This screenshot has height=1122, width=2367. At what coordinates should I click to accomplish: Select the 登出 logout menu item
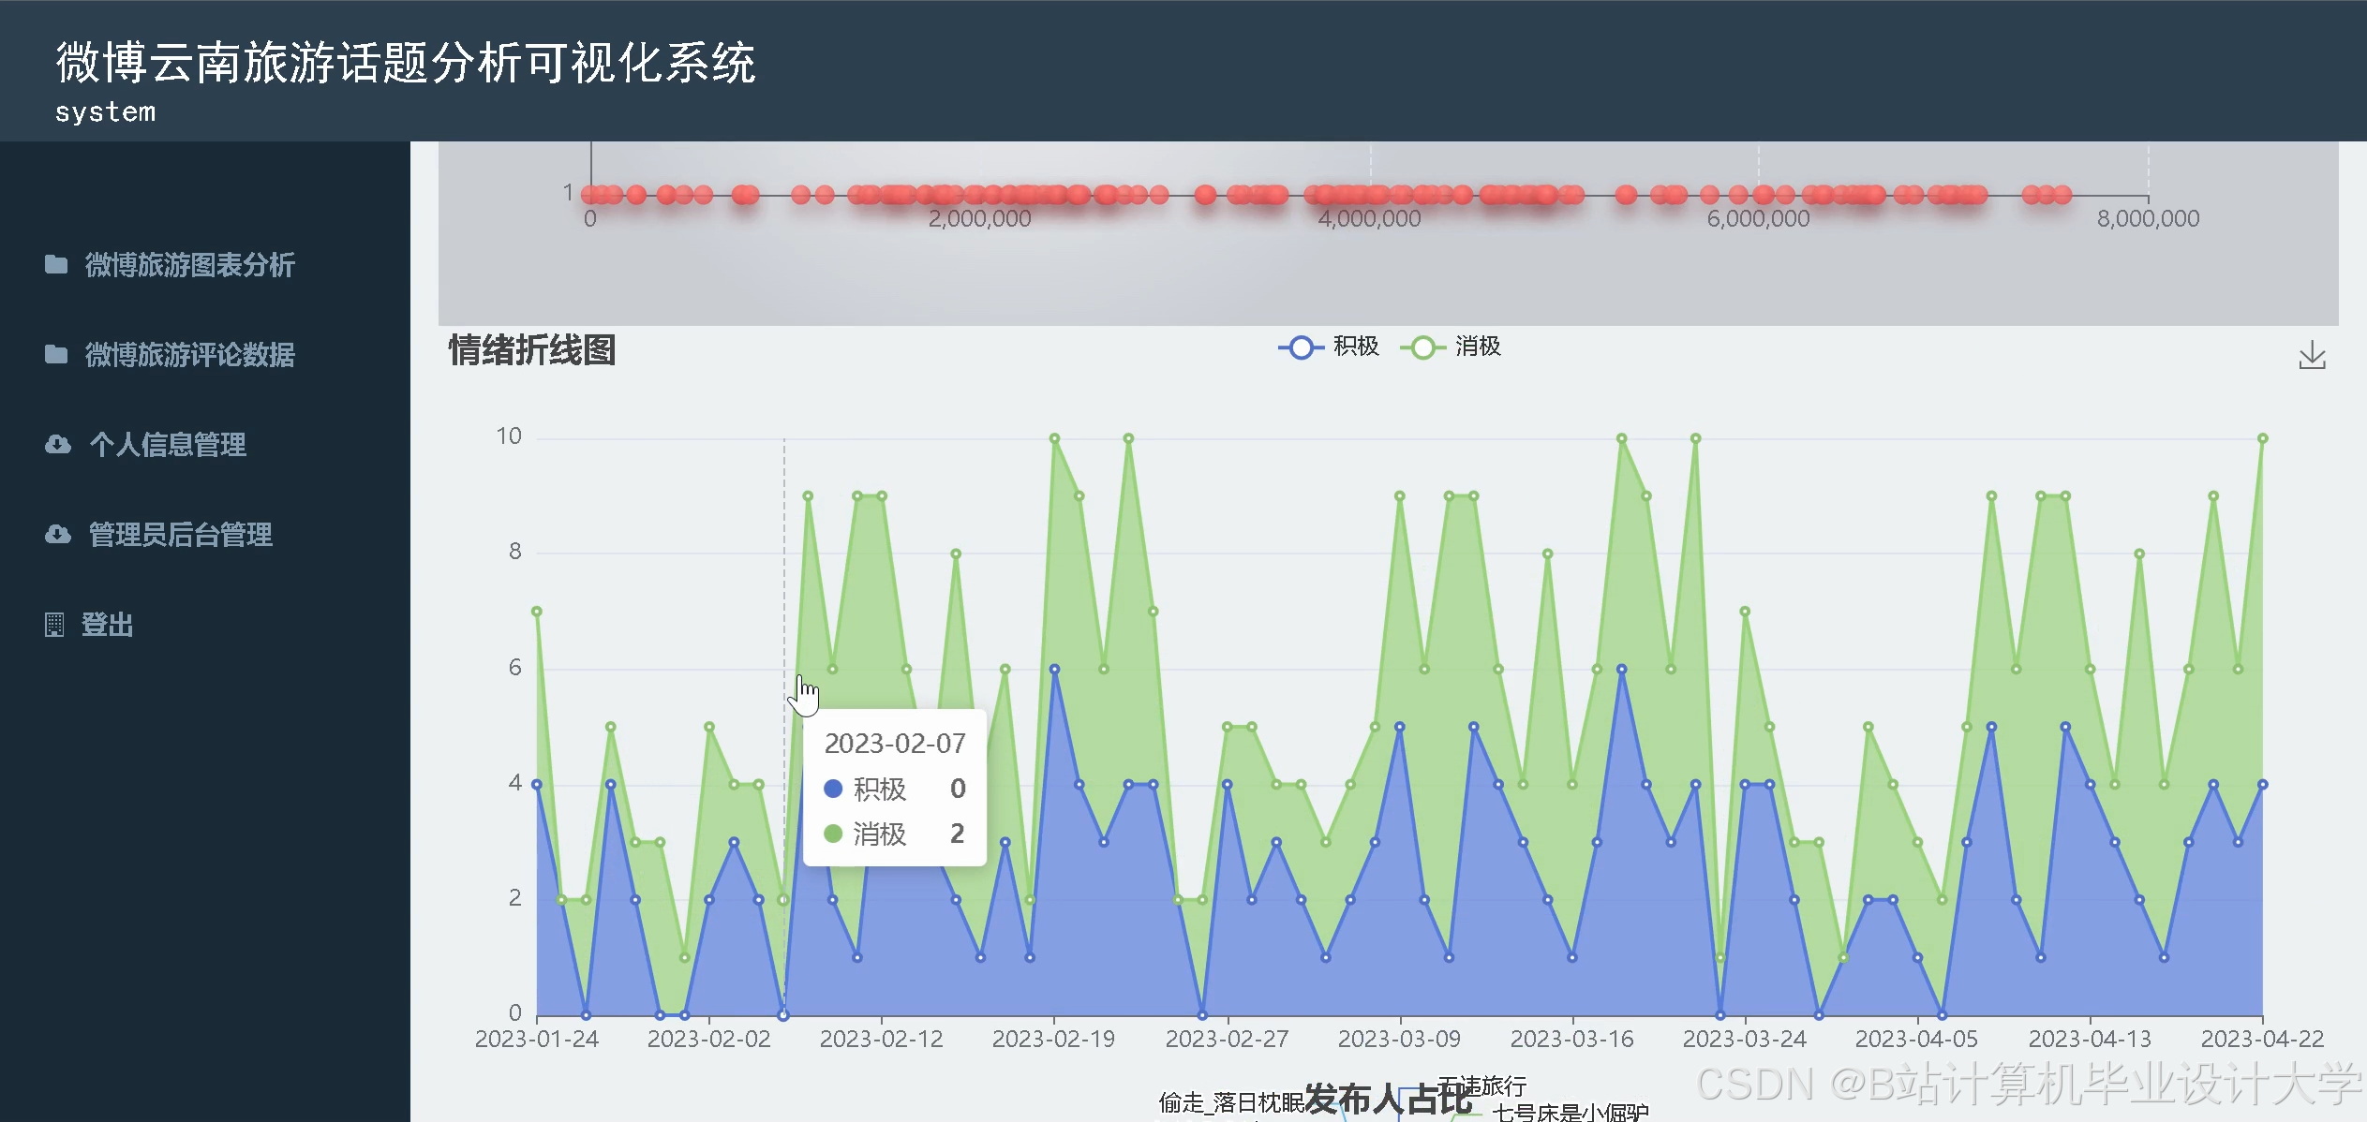pos(107,625)
